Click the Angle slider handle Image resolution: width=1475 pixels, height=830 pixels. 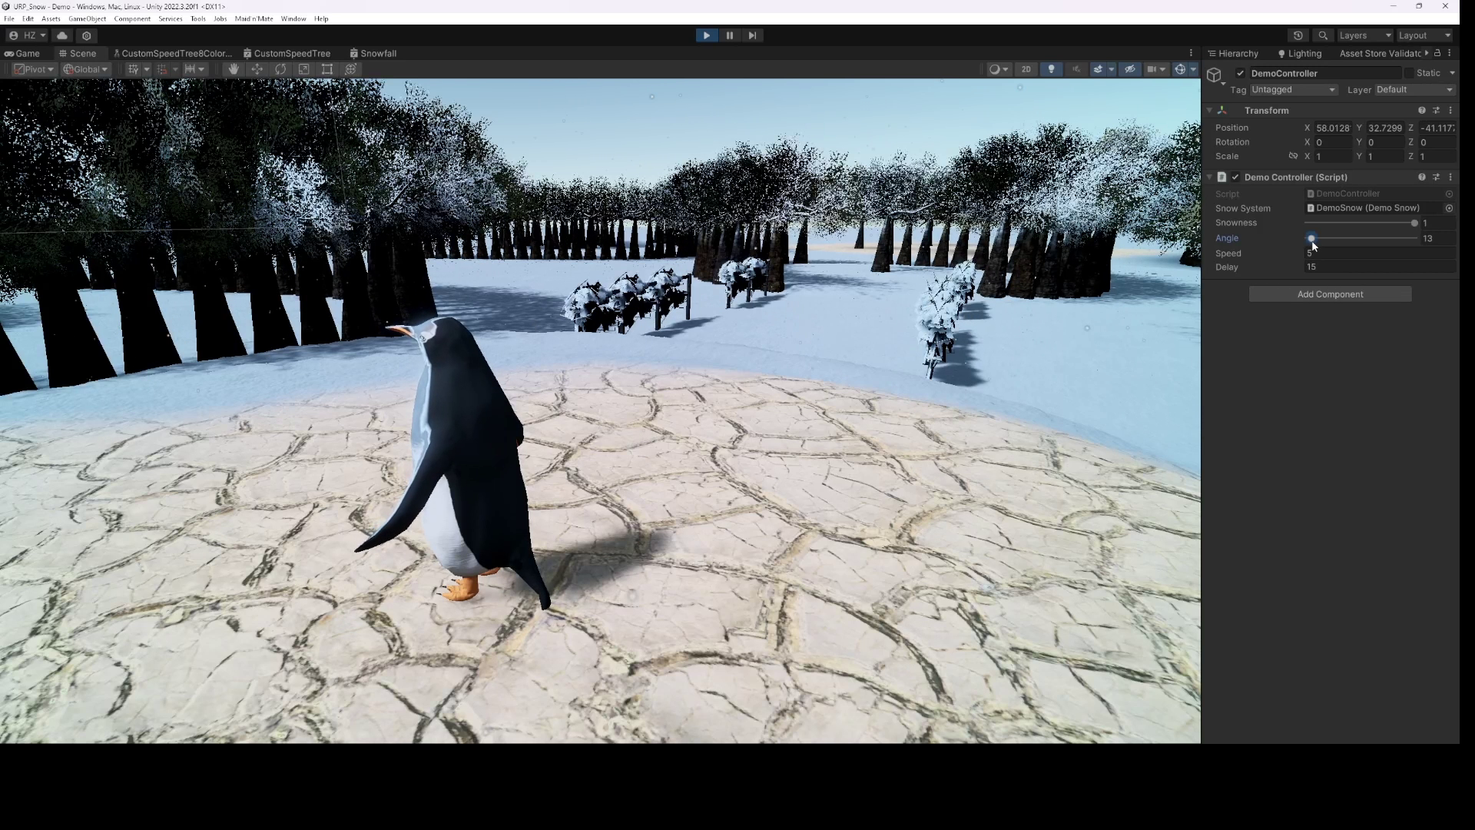[x=1311, y=238]
